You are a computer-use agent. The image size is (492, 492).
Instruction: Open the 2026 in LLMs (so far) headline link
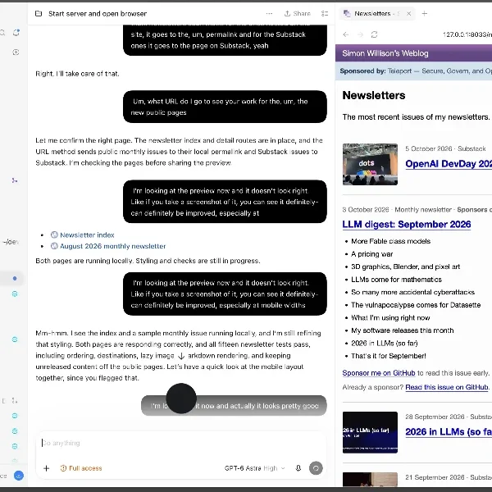pyautogui.click(x=449, y=432)
